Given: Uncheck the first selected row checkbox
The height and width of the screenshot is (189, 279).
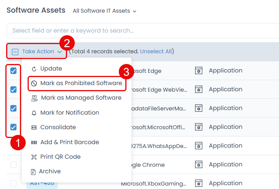Looking at the screenshot, I should [x=13, y=71].
